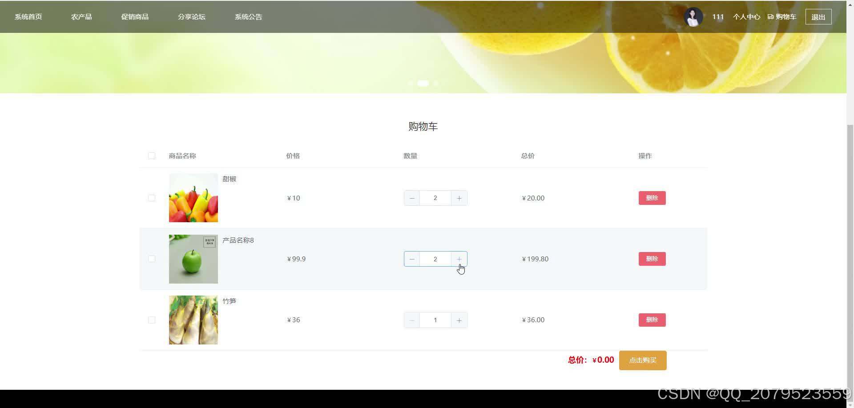
Task: Select the third banner carousel dot
Action: 436,83
